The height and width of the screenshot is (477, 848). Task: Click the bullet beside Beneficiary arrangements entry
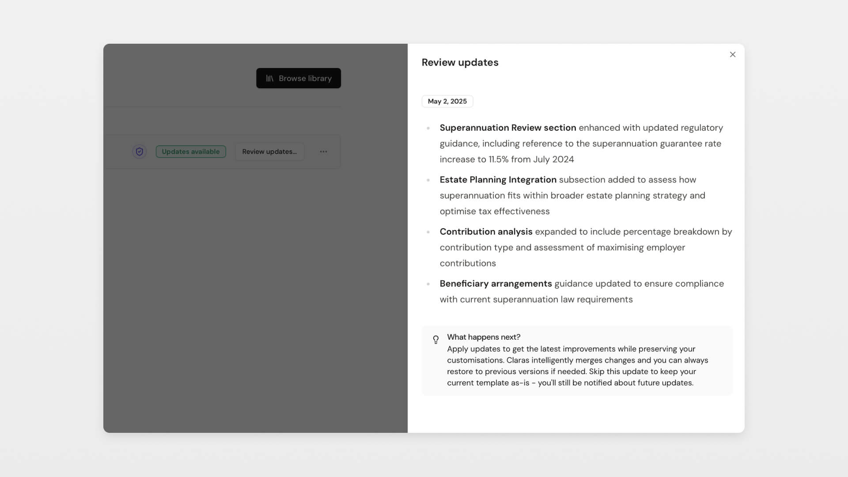[428, 284]
